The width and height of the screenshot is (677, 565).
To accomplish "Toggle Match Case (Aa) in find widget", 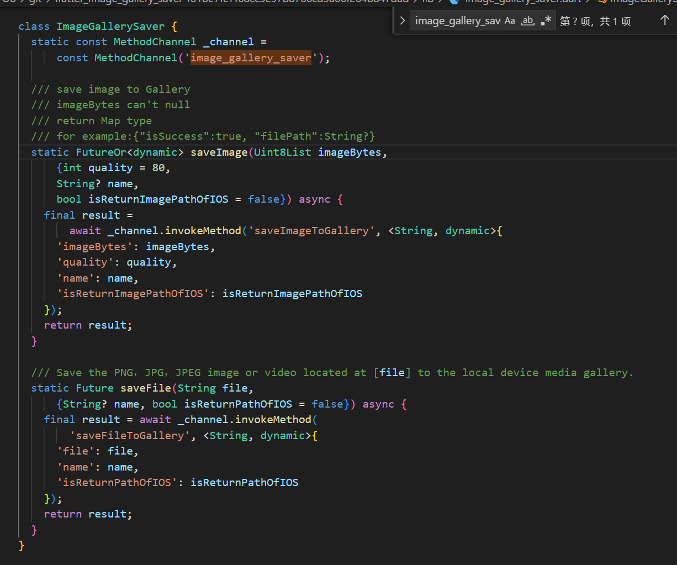I will click(x=510, y=21).
